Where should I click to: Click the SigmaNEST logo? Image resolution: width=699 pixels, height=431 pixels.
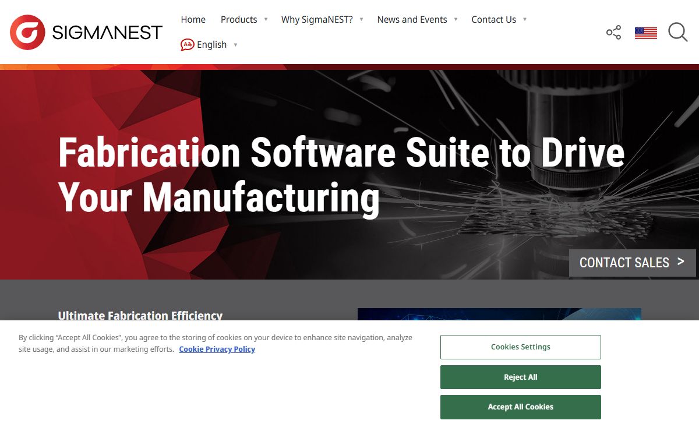(86, 32)
